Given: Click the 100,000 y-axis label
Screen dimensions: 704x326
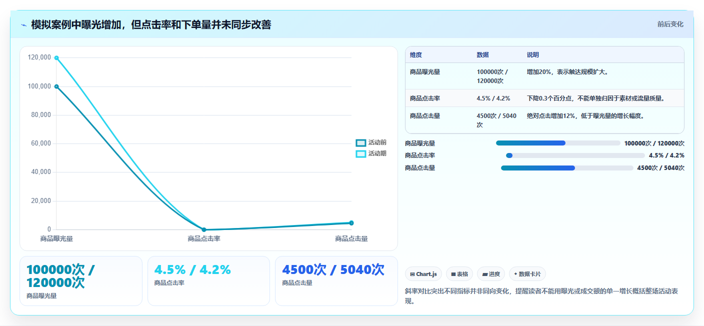Looking at the screenshot, I should [40, 86].
